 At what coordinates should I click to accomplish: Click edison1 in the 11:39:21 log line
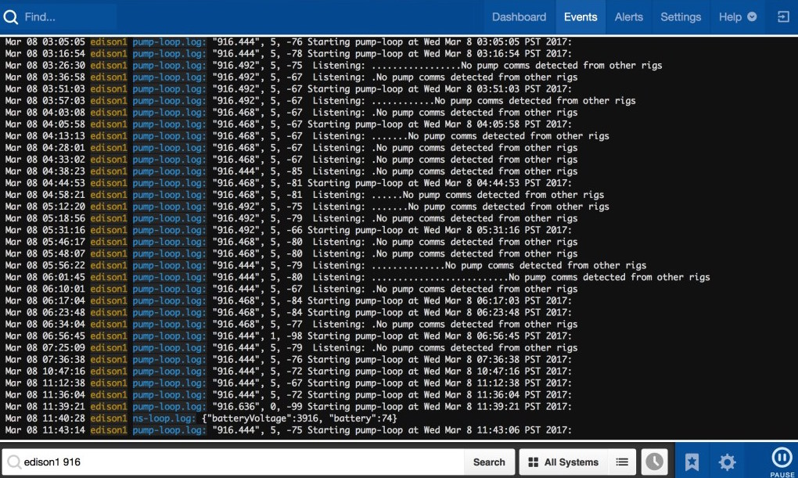tap(109, 407)
